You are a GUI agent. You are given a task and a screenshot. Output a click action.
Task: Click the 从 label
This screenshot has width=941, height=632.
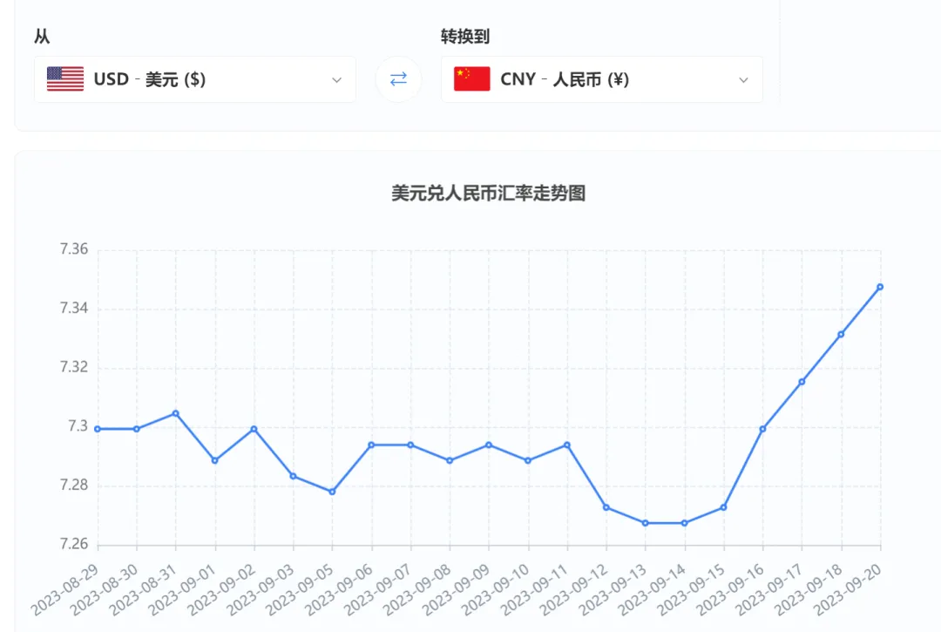tap(42, 37)
